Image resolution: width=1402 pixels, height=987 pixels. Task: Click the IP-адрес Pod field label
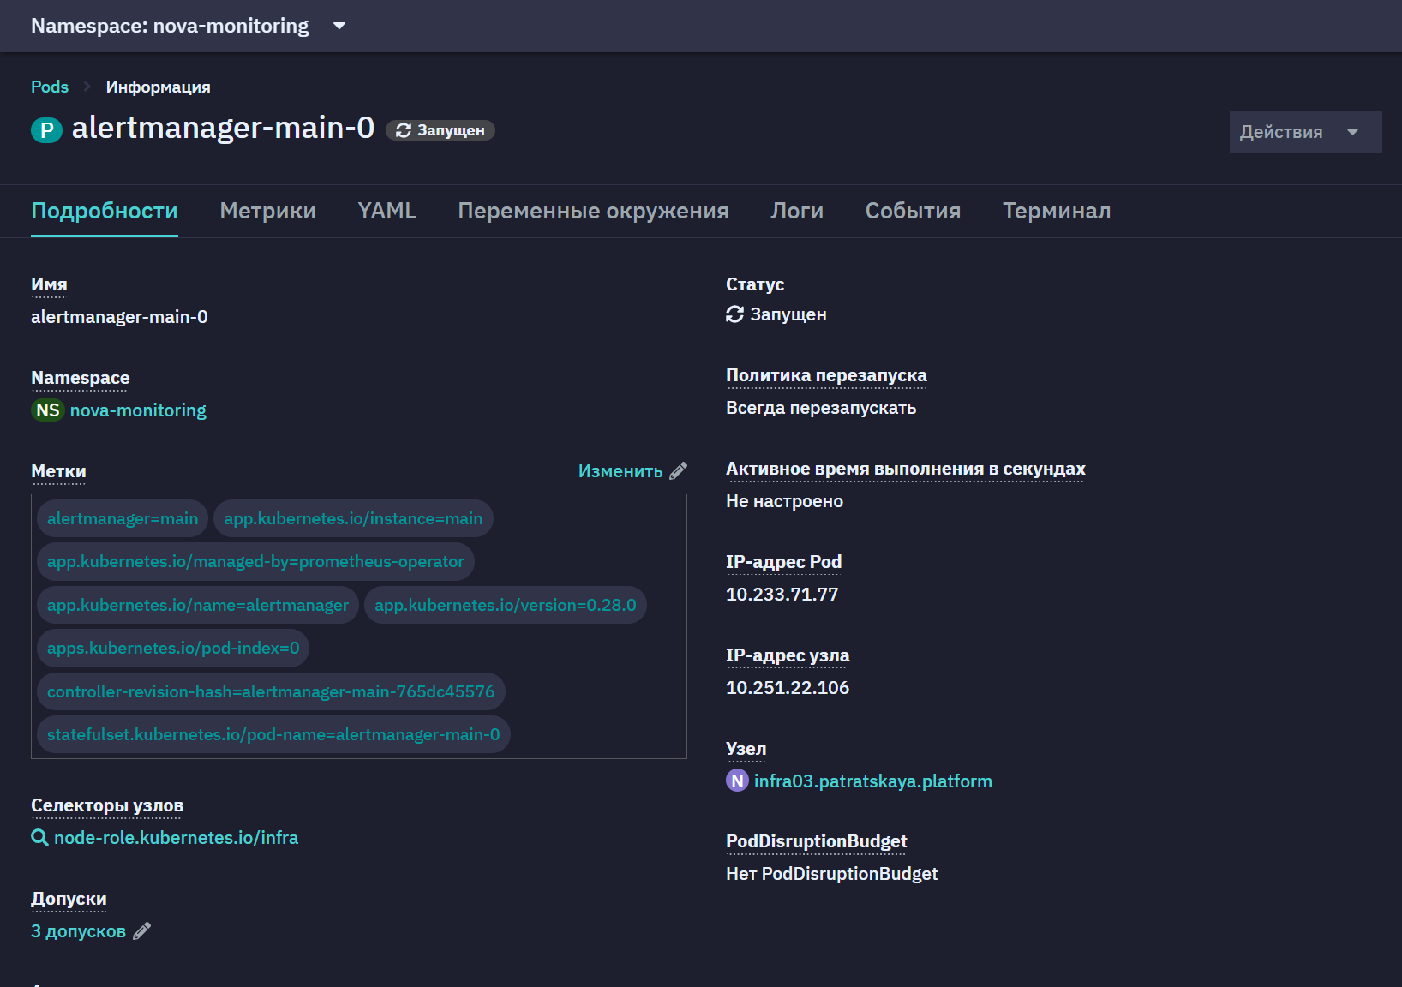point(783,562)
